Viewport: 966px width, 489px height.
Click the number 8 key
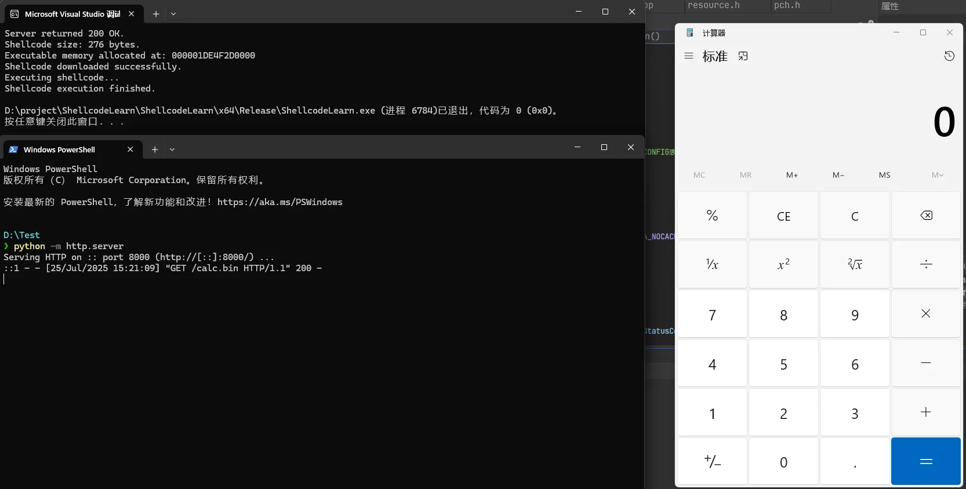click(x=783, y=314)
